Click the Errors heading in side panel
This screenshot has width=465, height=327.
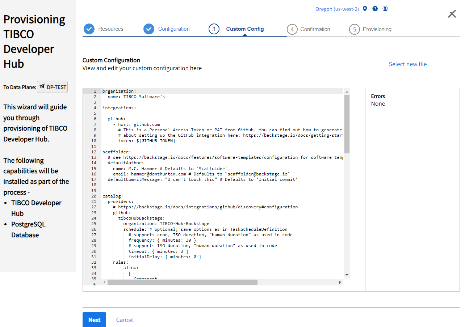pyautogui.click(x=378, y=96)
